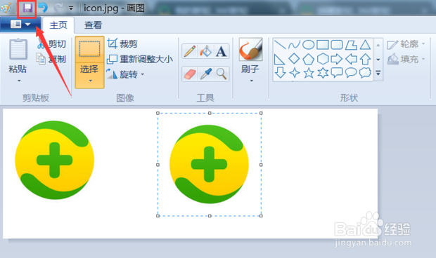
Task: Switch to the 查看 tab
Action: [93, 25]
